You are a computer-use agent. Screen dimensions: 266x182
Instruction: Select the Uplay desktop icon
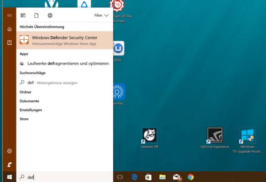point(118,51)
